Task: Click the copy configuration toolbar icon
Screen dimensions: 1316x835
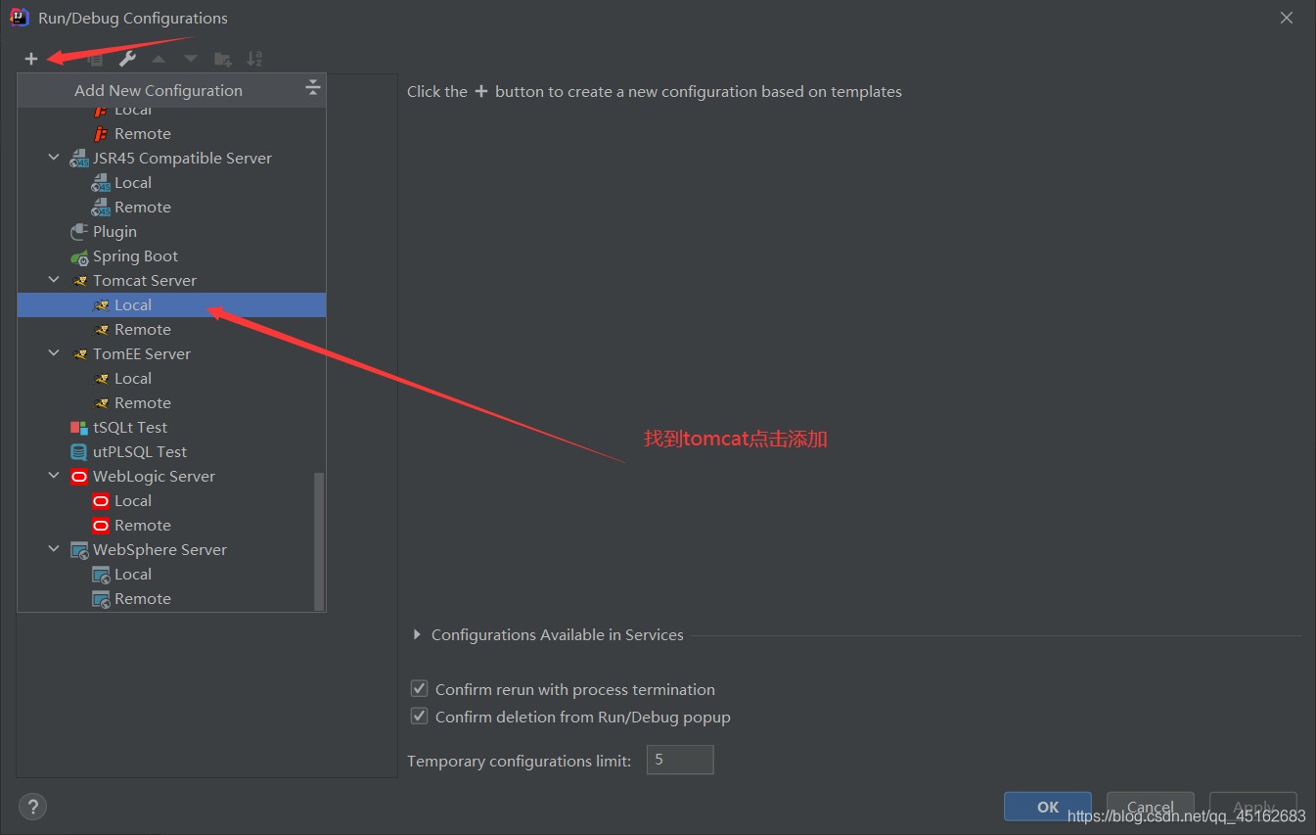Action: [95, 59]
